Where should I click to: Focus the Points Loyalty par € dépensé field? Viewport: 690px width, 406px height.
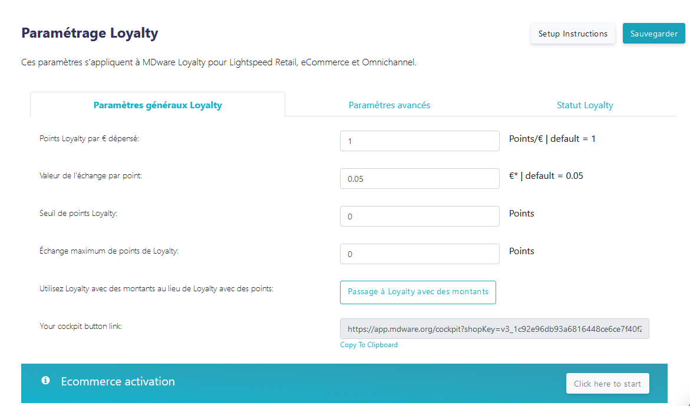(x=420, y=141)
